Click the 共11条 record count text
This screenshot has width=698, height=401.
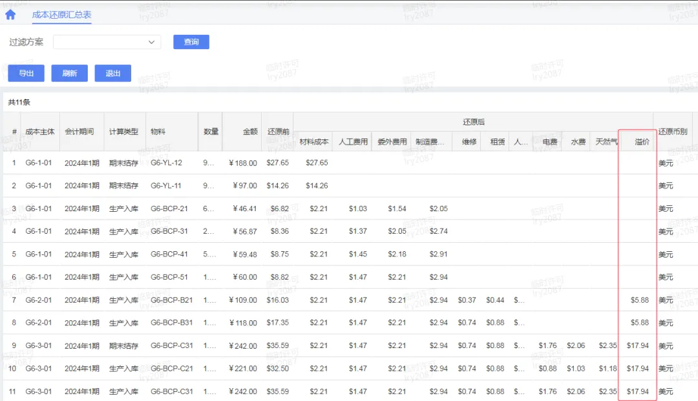[x=19, y=102]
